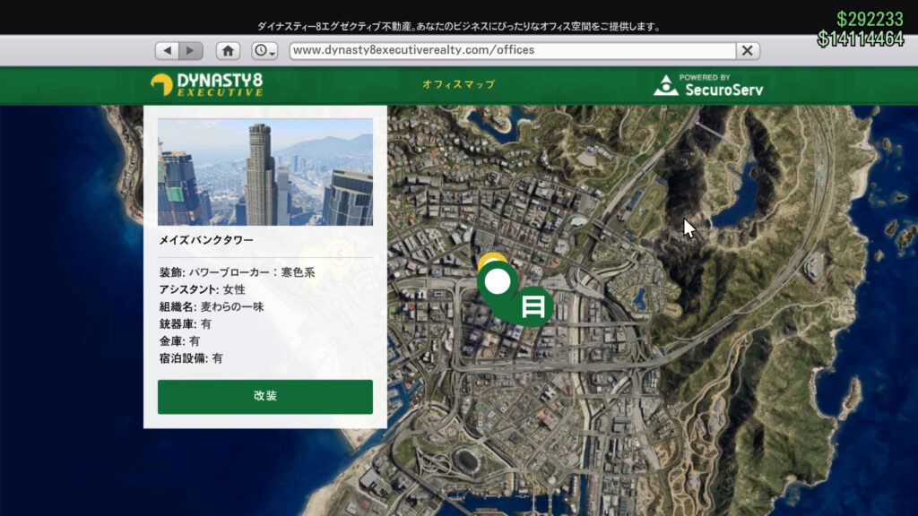Viewport: 918px width, 516px height.
Task: Go to the browser home page
Action: [x=228, y=50]
